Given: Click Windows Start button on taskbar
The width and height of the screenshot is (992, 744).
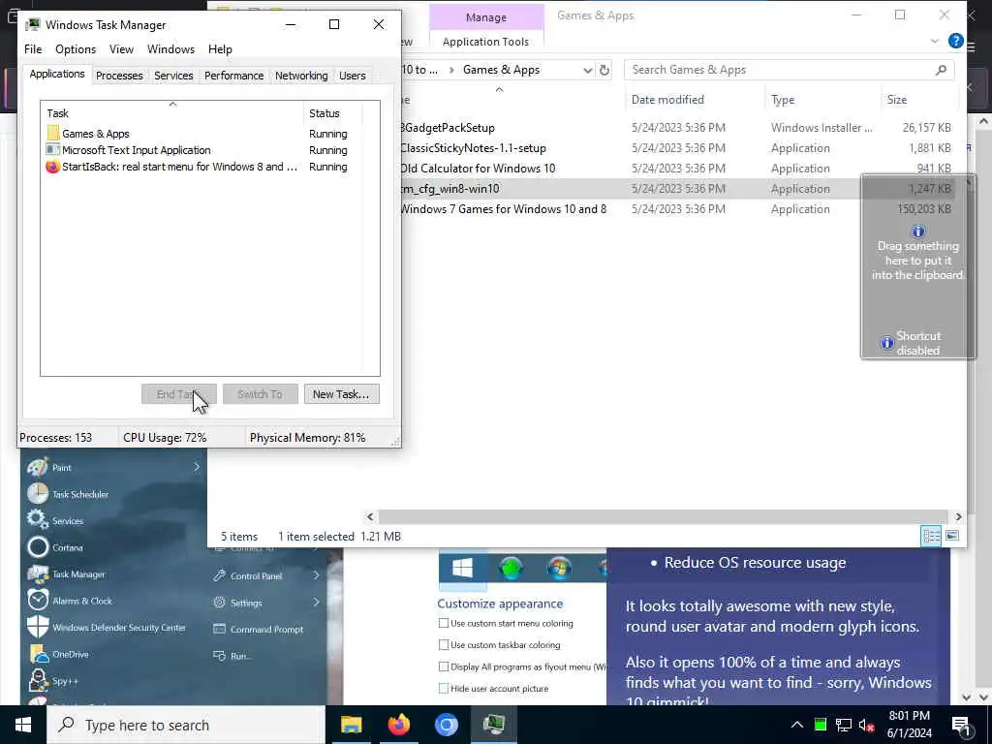Looking at the screenshot, I should (x=23, y=725).
